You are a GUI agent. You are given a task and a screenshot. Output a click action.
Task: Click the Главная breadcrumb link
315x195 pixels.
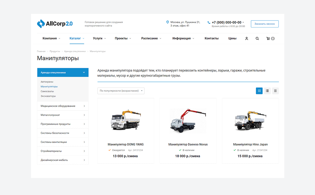click(41, 51)
